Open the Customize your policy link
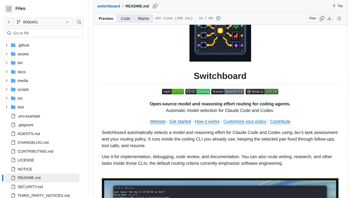Viewport: 352px width, 198px height. point(245,122)
